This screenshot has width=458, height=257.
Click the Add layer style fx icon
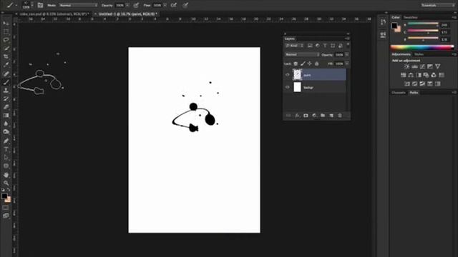tap(297, 116)
